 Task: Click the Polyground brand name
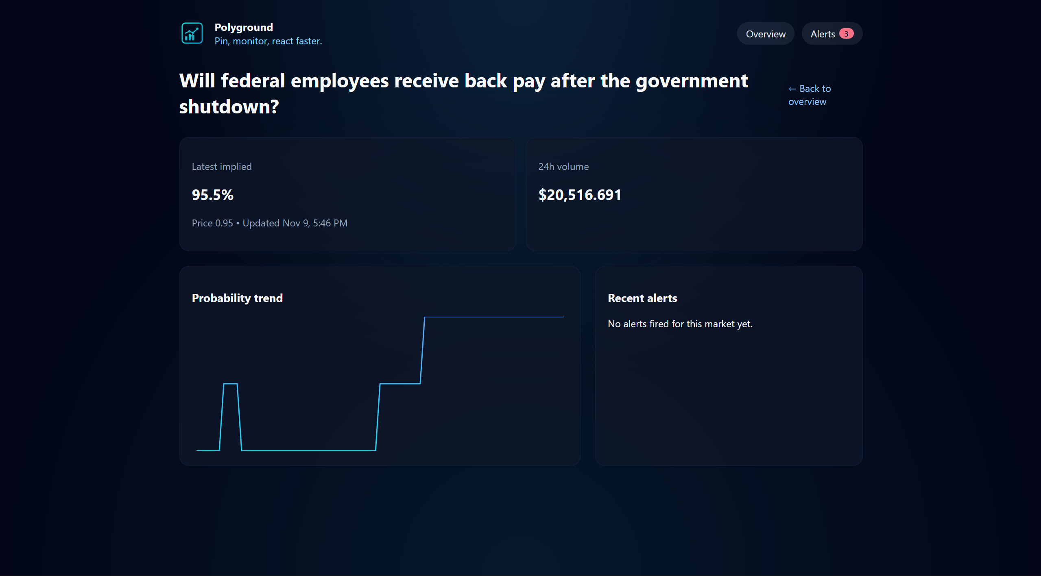(x=243, y=27)
